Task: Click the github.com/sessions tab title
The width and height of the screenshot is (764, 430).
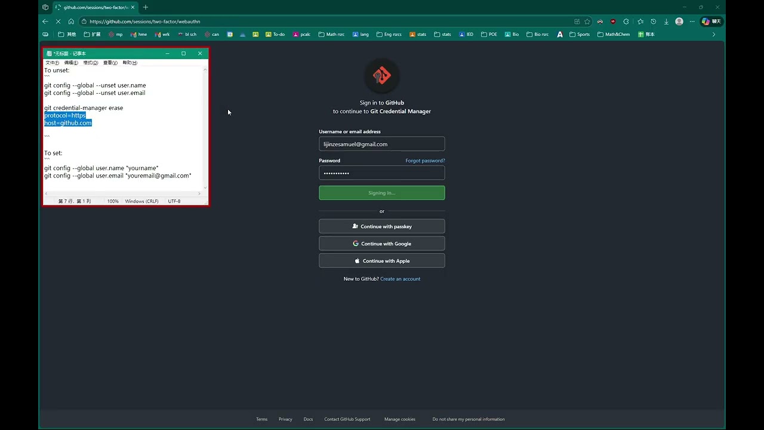Action: [x=96, y=7]
